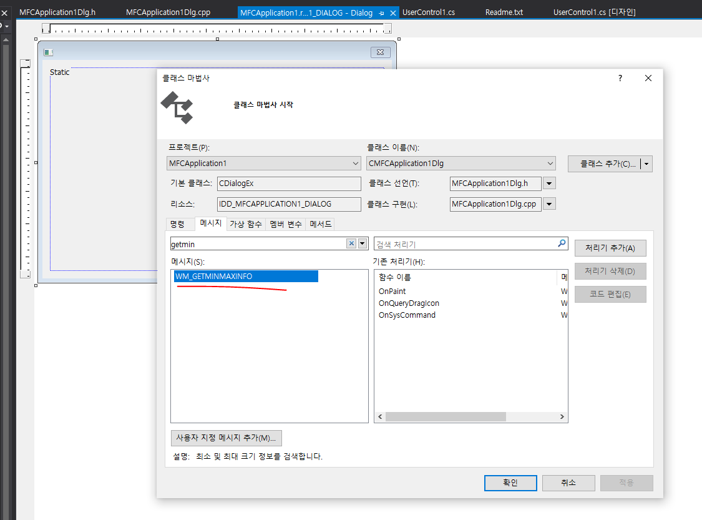Open the filter arrow beside the getmin clear icon
The width and height of the screenshot is (702, 520).
point(362,243)
